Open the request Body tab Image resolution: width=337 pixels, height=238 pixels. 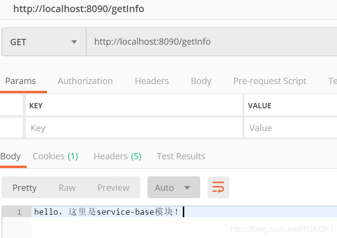201,81
